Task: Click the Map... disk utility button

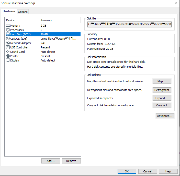Action: [162, 81]
